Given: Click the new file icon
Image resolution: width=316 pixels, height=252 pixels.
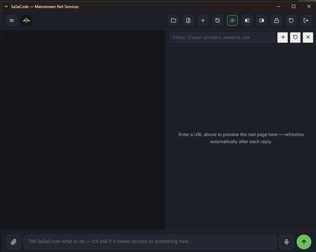Looking at the screenshot, I should pyautogui.click(x=188, y=20).
